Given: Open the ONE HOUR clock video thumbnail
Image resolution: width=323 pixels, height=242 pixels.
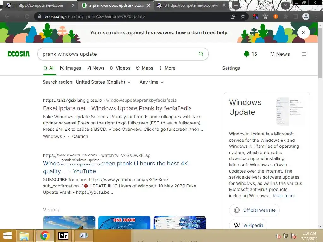Looking at the screenshot, I should coord(124,223).
